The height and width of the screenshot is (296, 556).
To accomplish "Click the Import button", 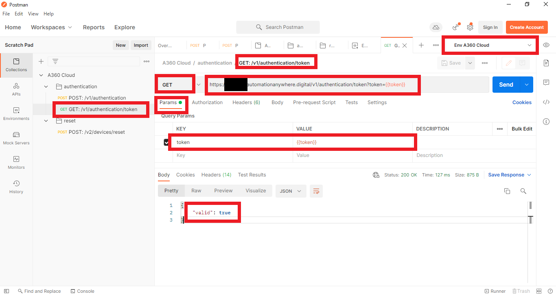I will click(141, 45).
